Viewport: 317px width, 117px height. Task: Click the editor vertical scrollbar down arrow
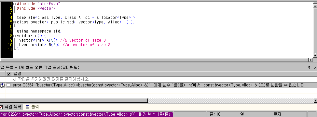click(x=315, y=56)
